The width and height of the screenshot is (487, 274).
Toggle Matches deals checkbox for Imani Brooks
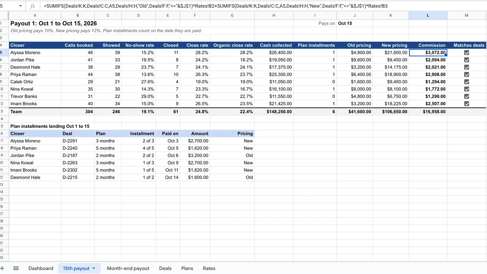click(466, 104)
